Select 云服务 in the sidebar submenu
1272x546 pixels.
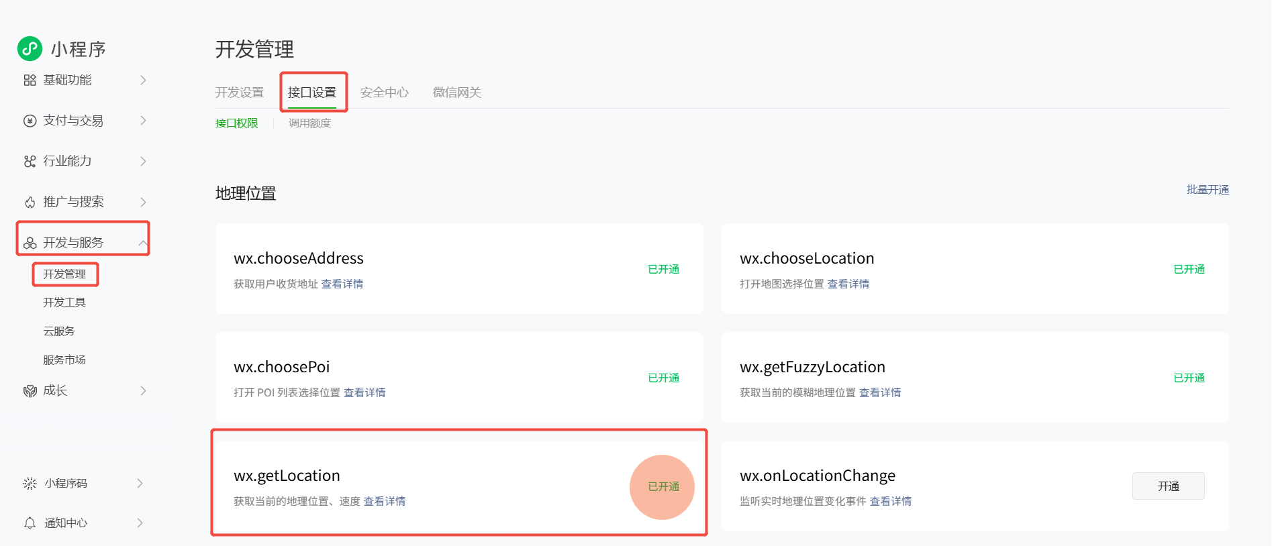59,331
